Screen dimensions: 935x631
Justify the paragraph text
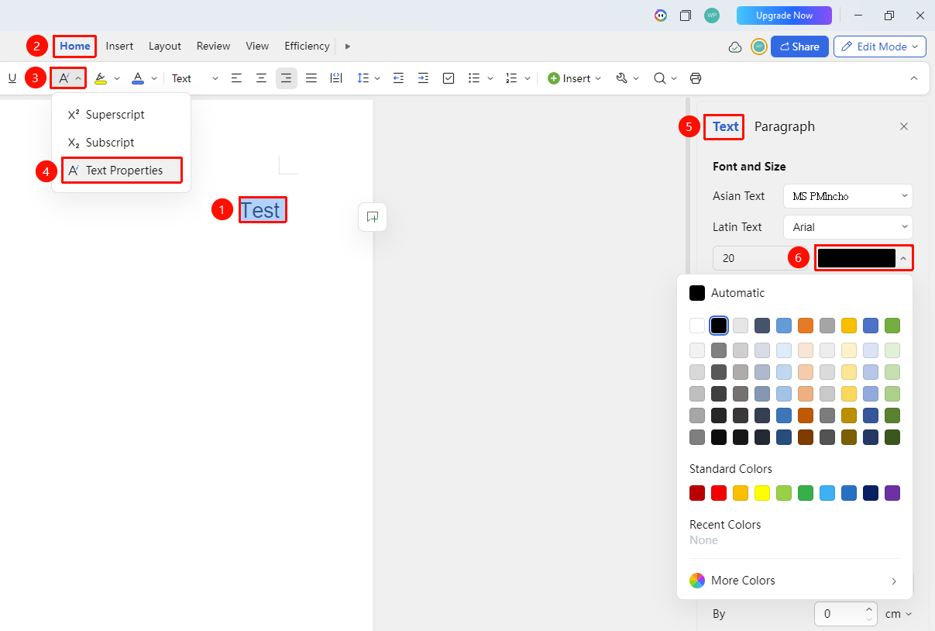tap(311, 78)
